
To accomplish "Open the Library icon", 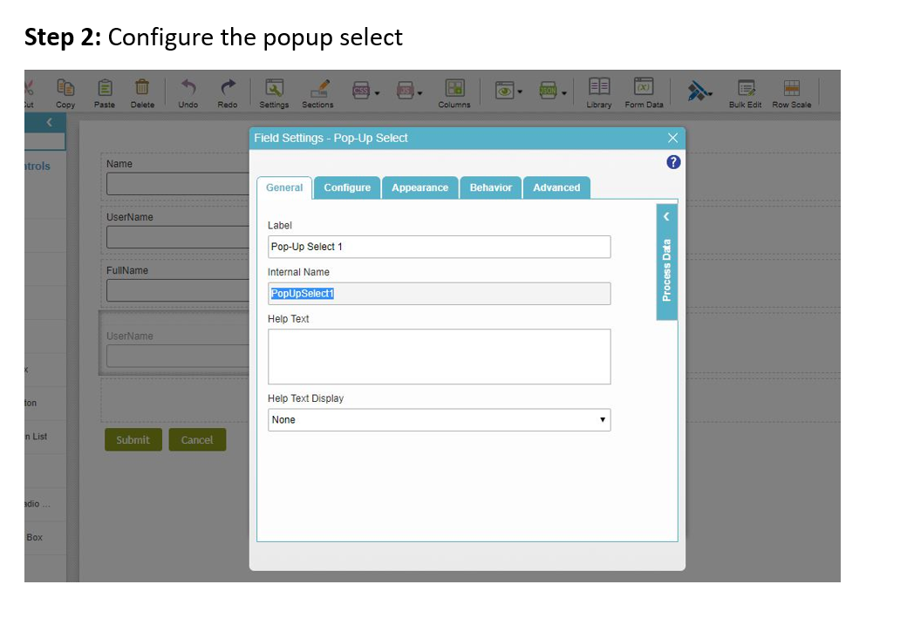I will click(x=599, y=87).
